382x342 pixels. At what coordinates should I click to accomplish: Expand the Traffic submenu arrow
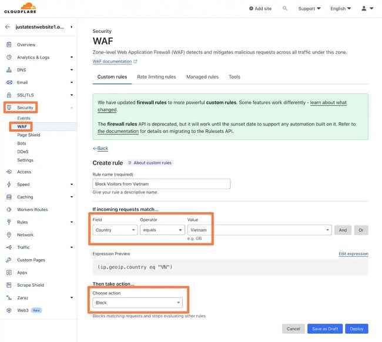[72, 247]
